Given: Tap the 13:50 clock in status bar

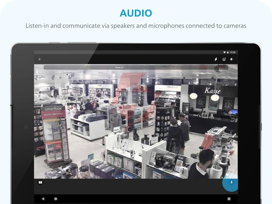Looking at the screenshot, I should (x=232, y=52).
